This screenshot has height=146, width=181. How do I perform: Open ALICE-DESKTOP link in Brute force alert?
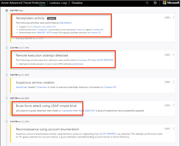coord(87,111)
